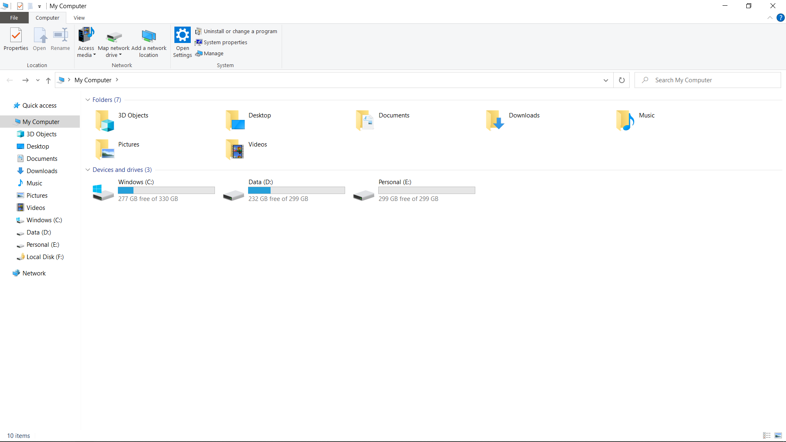786x442 pixels.
Task: Collapse the Devices and drives (3) group
Action: tap(88, 170)
